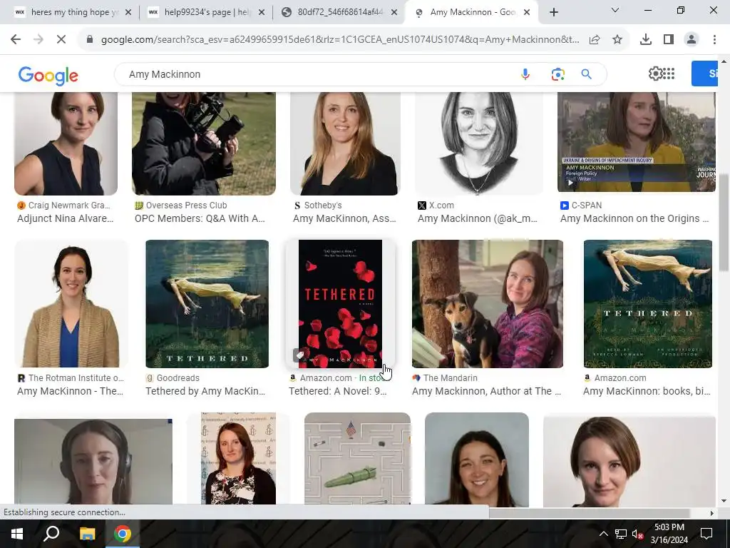730x548 pixels.
Task: Select the C-SPAN video thumbnail
Action: coord(637,142)
